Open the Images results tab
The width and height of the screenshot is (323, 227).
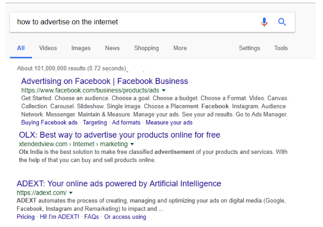click(81, 48)
